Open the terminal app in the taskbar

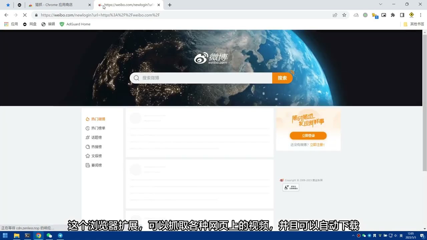27,236
